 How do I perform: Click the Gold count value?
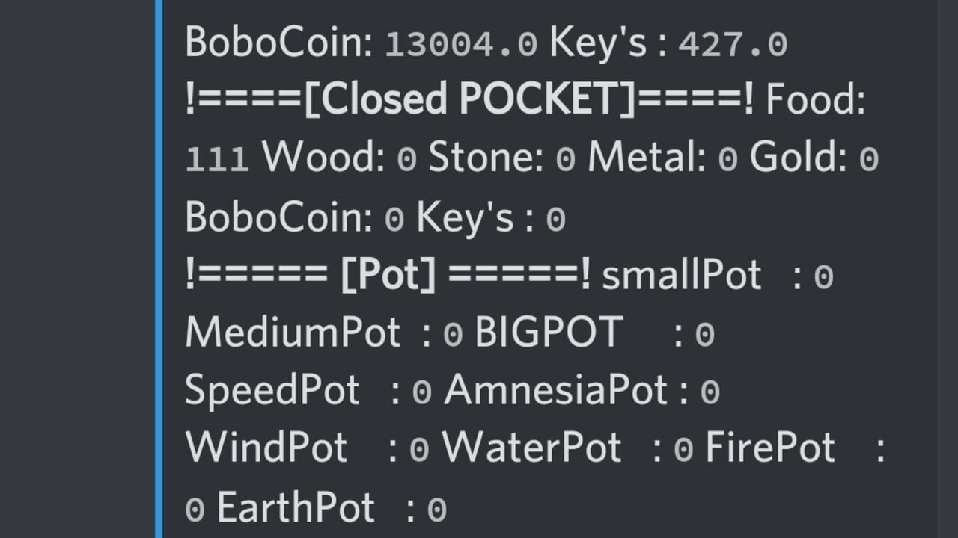tap(868, 160)
